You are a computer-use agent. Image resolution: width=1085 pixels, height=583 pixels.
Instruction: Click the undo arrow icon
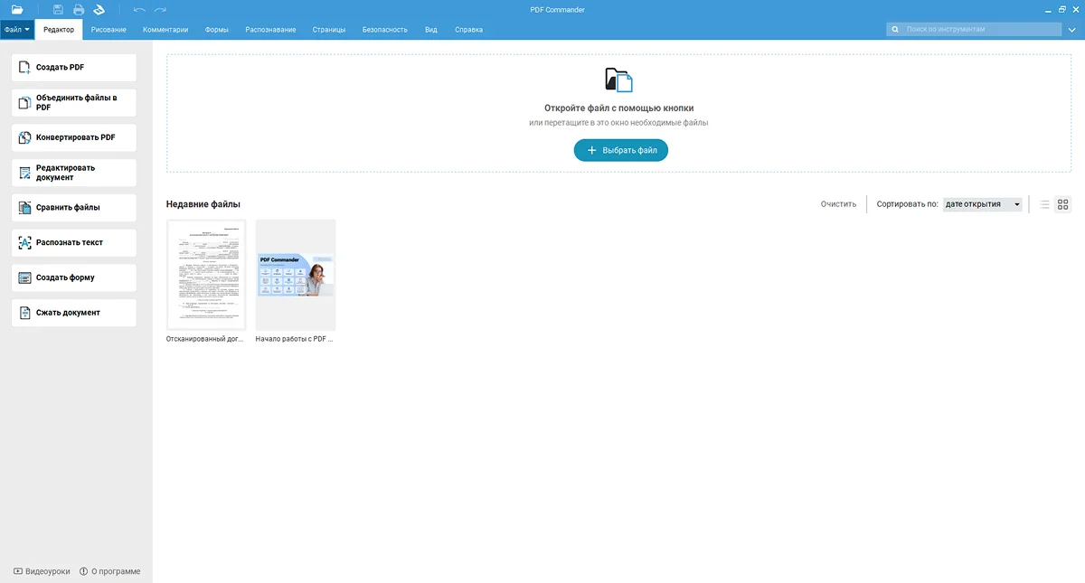coord(139,9)
